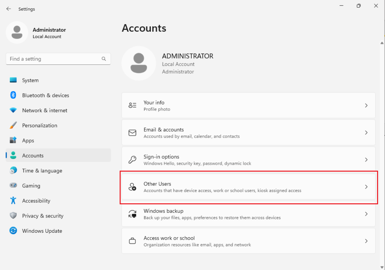This screenshot has height=270, width=385.
Task: Open Windows Update label
Action: 42,231
